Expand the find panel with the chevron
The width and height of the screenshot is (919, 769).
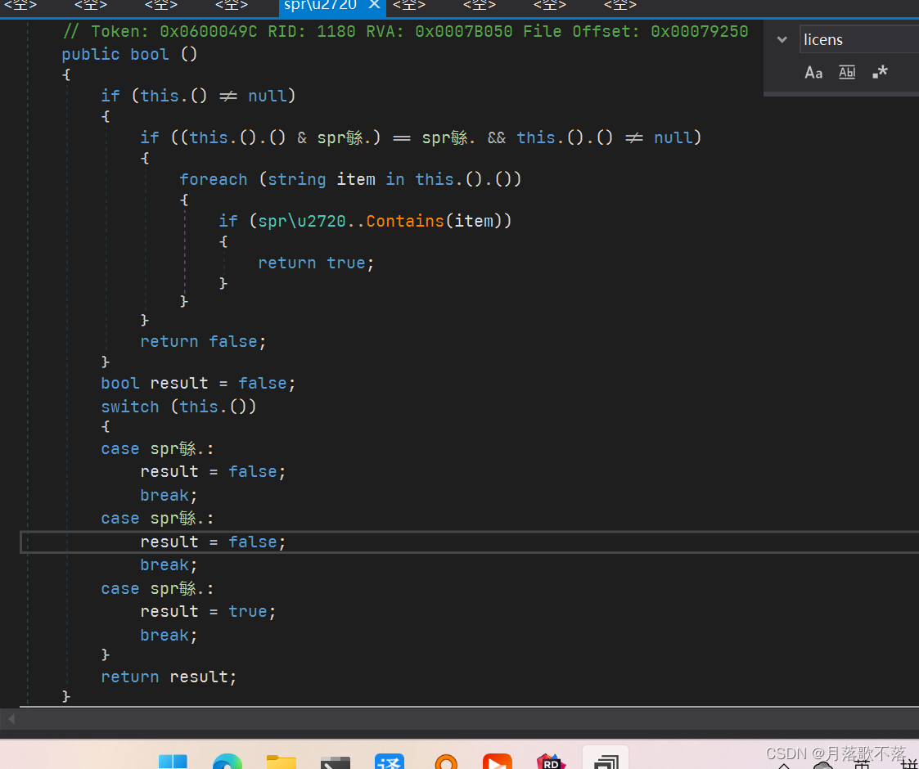click(x=782, y=40)
